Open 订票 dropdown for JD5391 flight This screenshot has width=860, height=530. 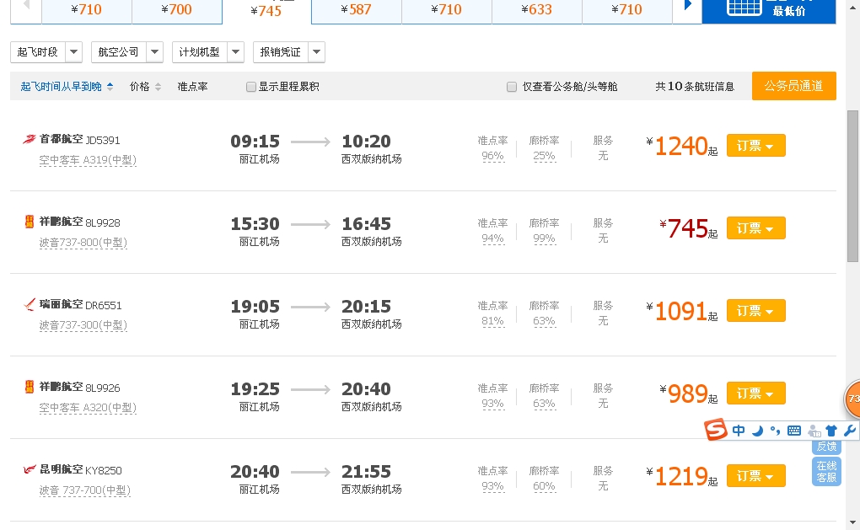[755, 146]
